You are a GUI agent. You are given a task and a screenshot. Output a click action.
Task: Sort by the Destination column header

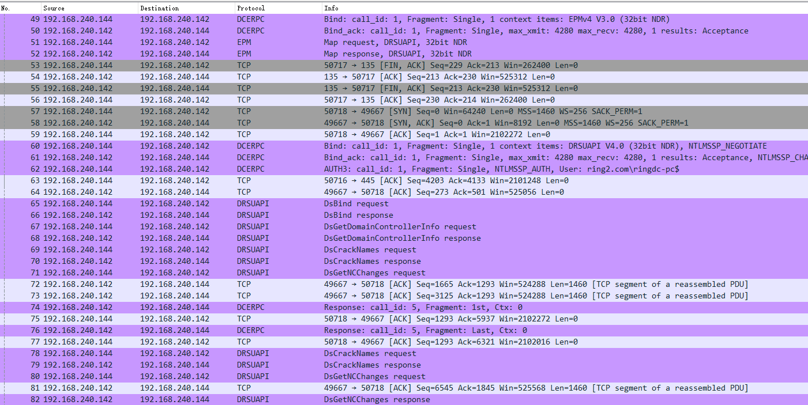tap(186, 8)
